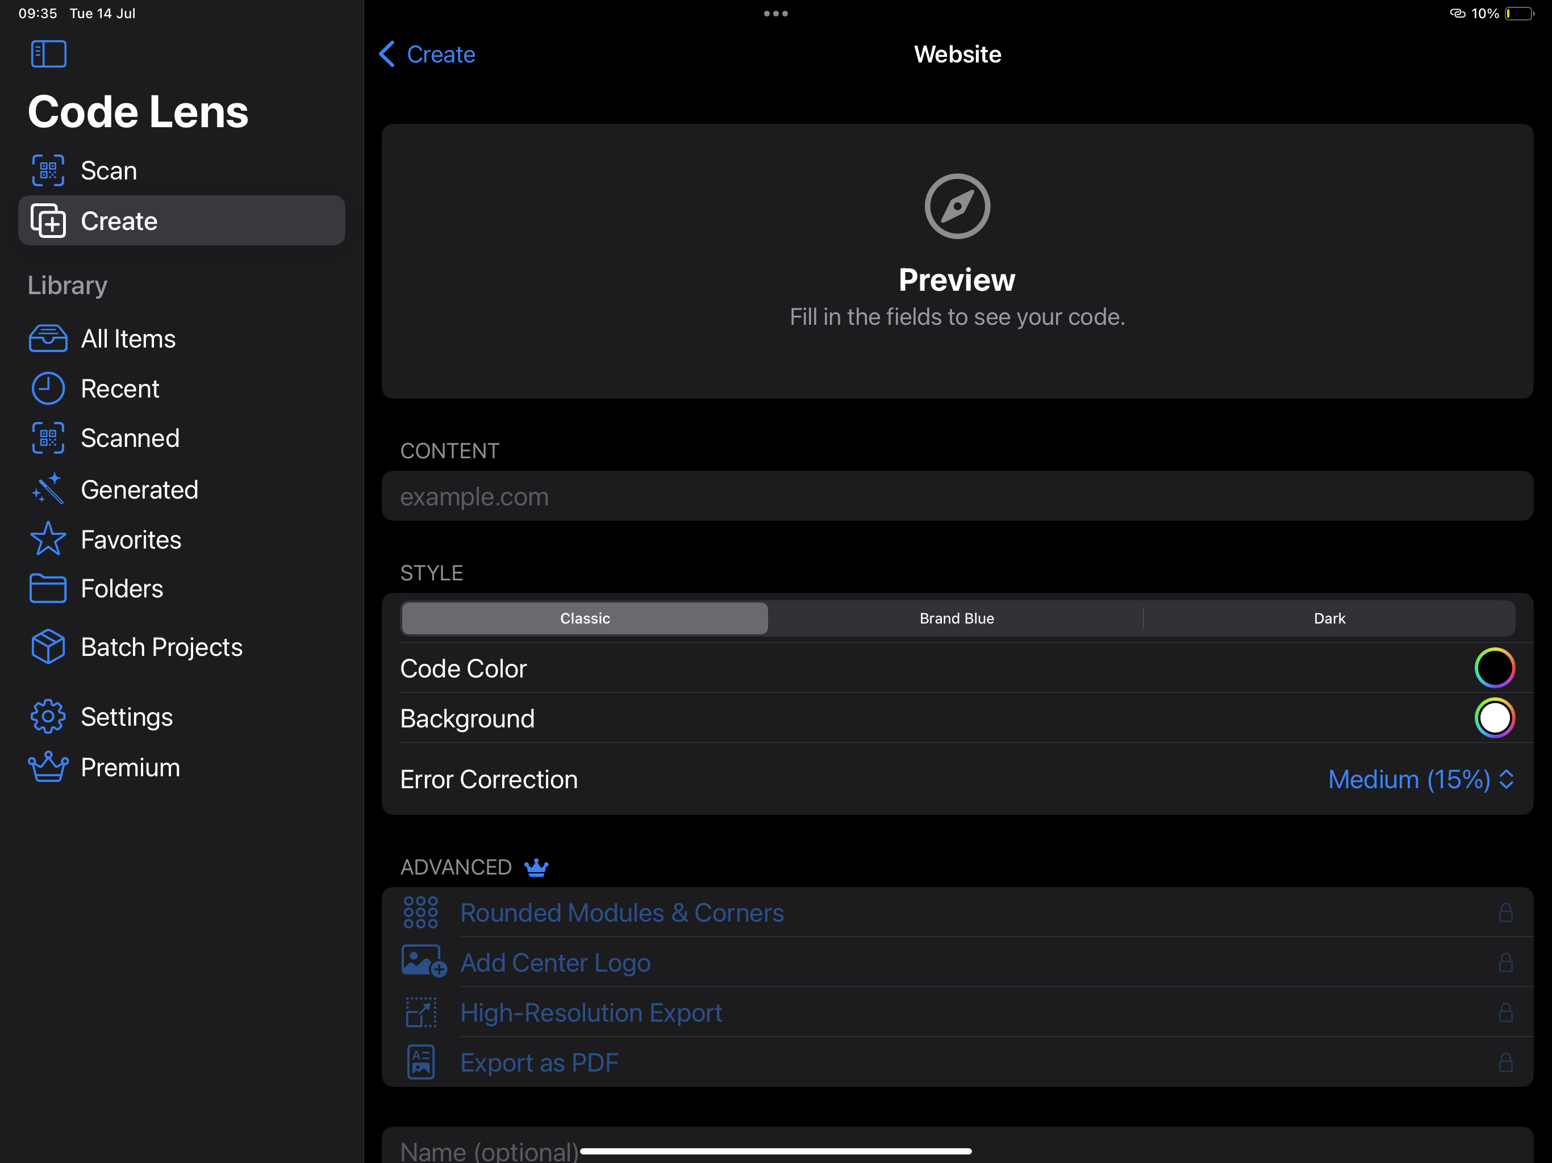Tap the High-Resolution Export icon
Image resolution: width=1552 pixels, height=1163 pixels.
click(x=421, y=1012)
